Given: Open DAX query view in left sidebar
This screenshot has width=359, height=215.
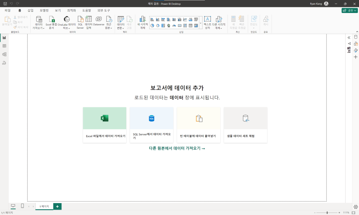Looking at the screenshot, I should [x=4, y=63].
